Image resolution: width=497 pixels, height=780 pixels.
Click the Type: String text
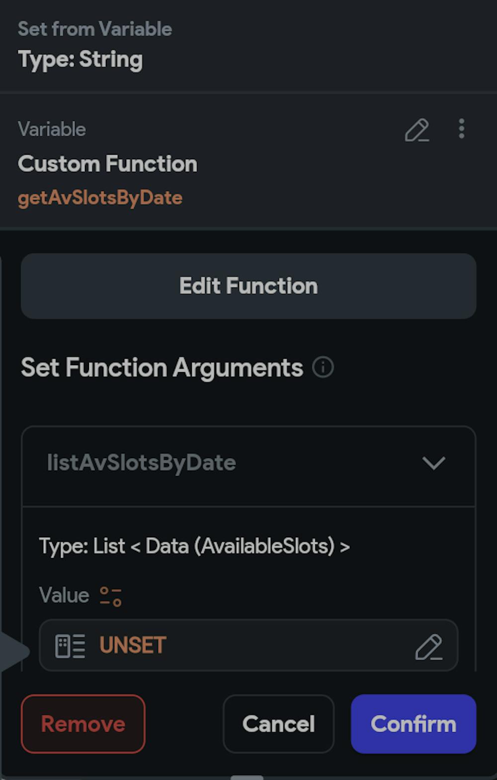pyautogui.click(x=81, y=60)
